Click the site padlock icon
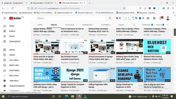The width and height of the screenshot is (176, 99). coord(32,8)
